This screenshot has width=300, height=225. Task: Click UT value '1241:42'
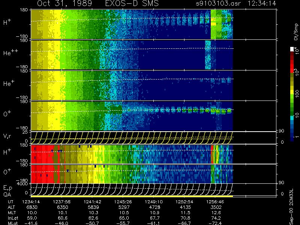(x=92, y=202)
